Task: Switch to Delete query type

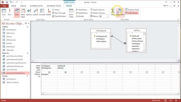Action: (49, 12)
